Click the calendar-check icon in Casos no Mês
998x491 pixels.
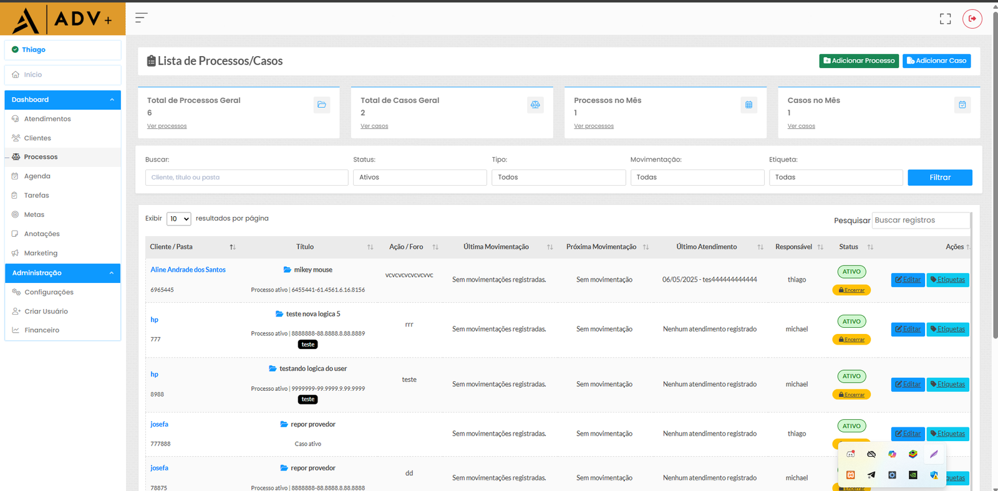click(x=962, y=105)
